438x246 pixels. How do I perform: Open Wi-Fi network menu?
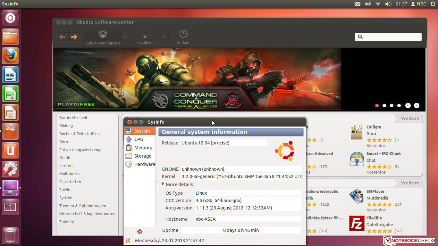click(x=378, y=4)
